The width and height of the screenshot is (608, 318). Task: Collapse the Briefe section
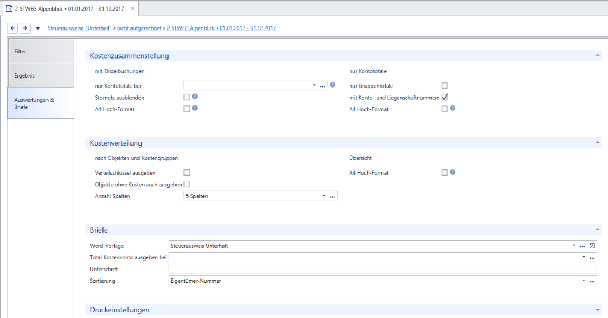597,230
